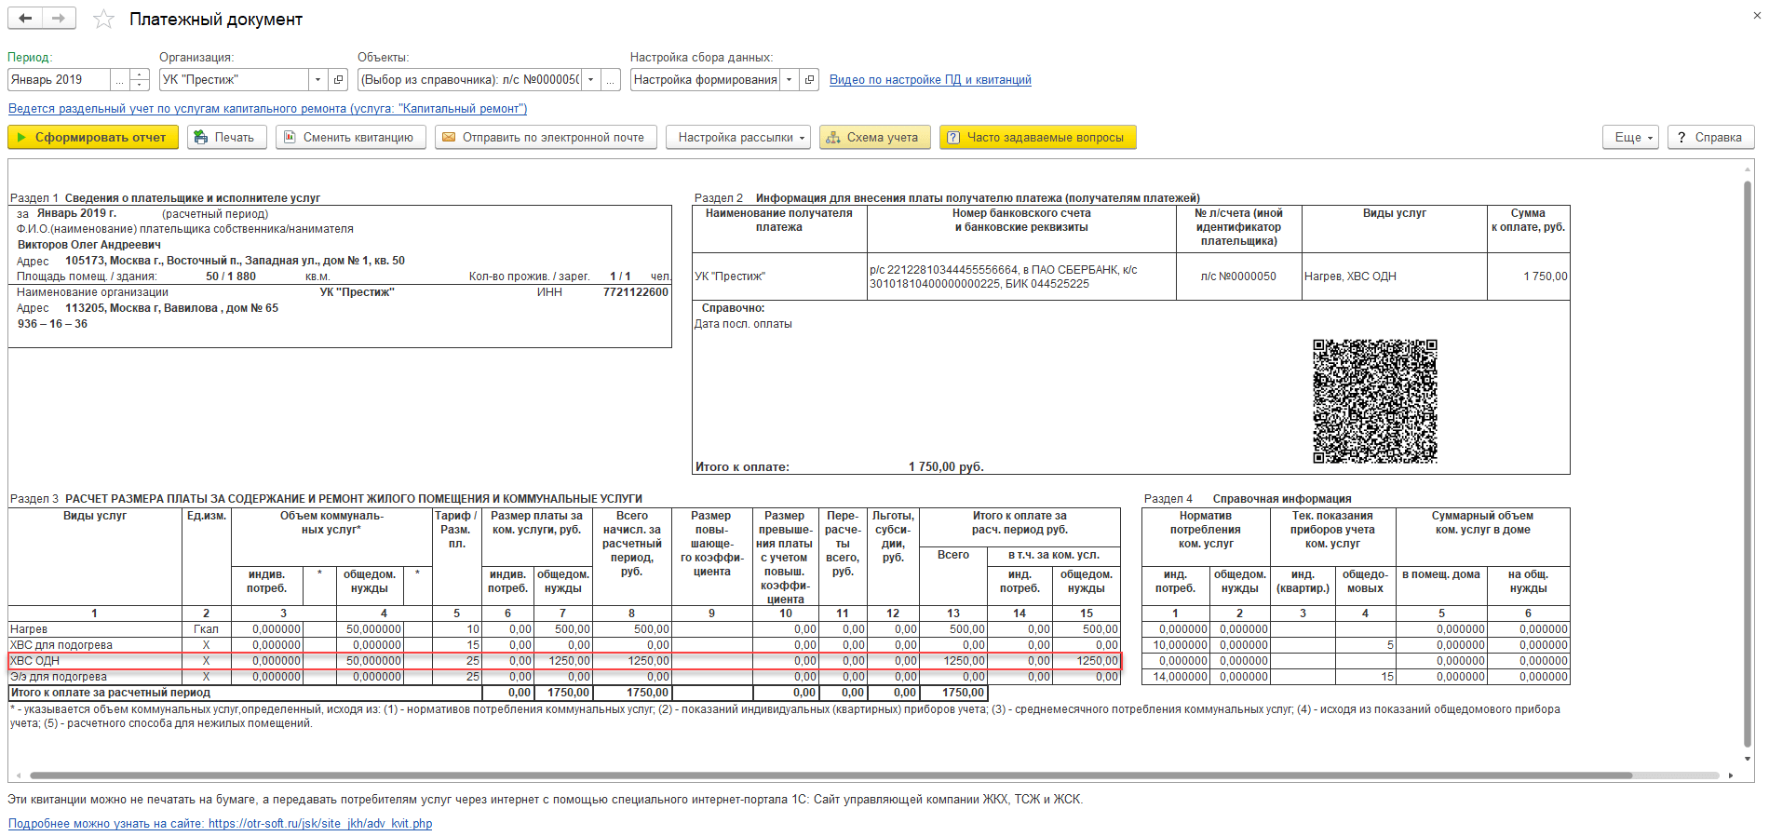Click Сформировать отчет button

coord(92,138)
